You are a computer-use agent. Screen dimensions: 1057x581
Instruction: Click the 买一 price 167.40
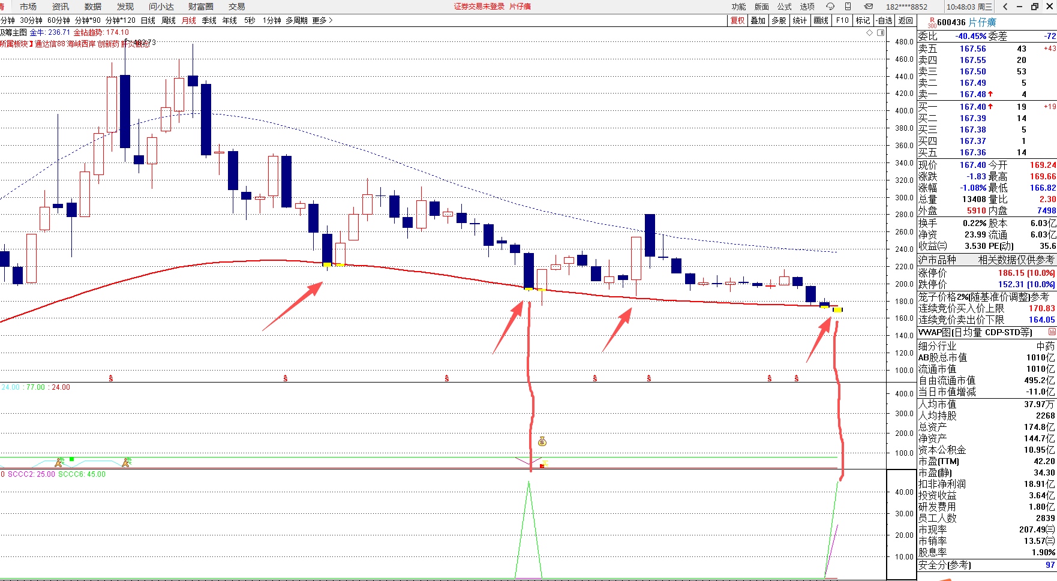point(972,107)
